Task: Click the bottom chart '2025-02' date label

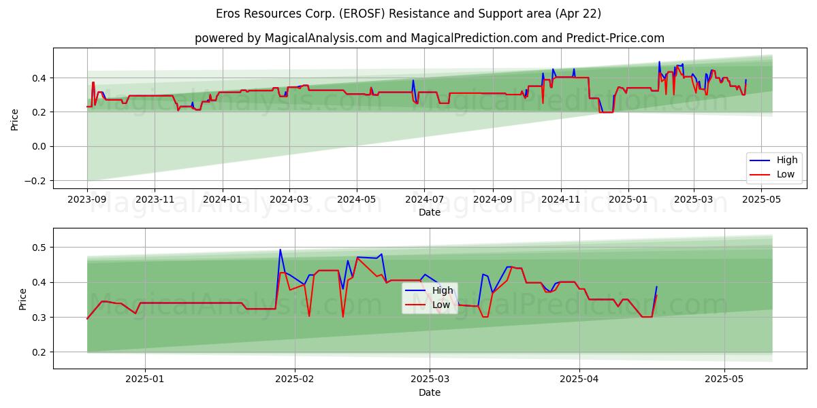Action: click(295, 381)
